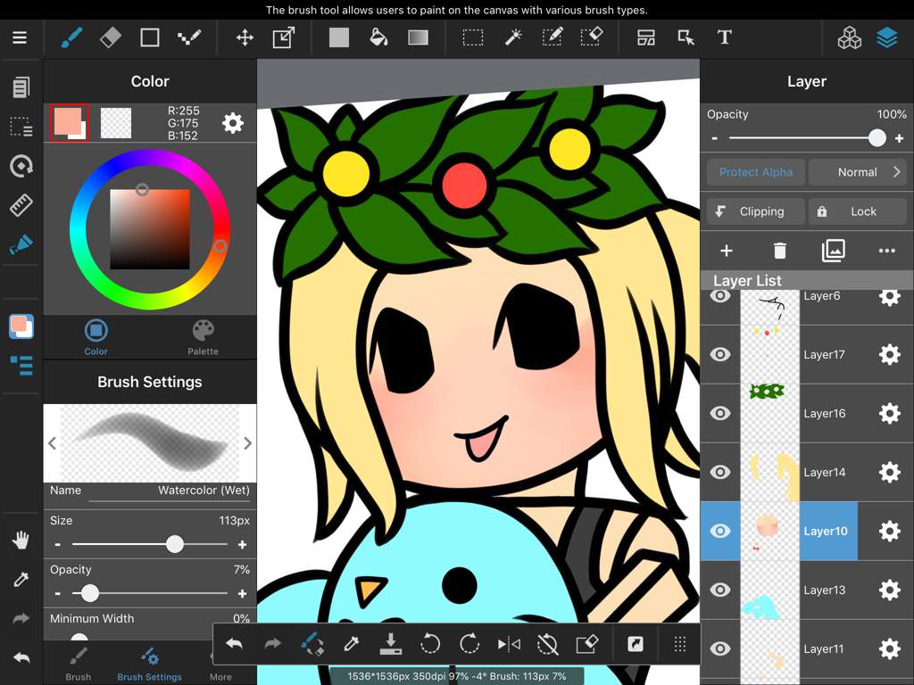The image size is (914, 685).
Task: Click the Lock button in Layer panel
Action: coord(858,211)
